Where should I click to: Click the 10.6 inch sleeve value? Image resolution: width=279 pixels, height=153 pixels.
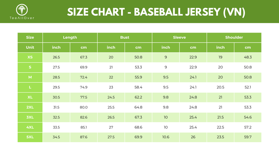coord(166,137)
